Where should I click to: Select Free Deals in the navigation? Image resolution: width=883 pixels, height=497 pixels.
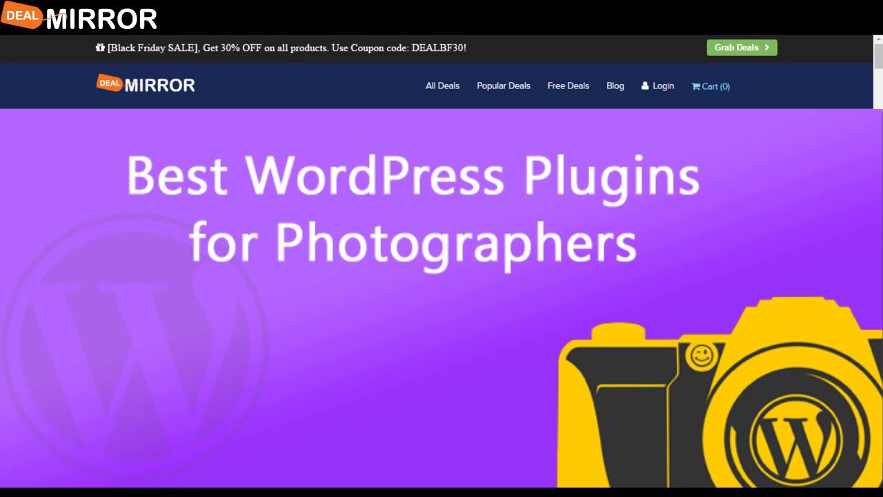click(568, 86)
